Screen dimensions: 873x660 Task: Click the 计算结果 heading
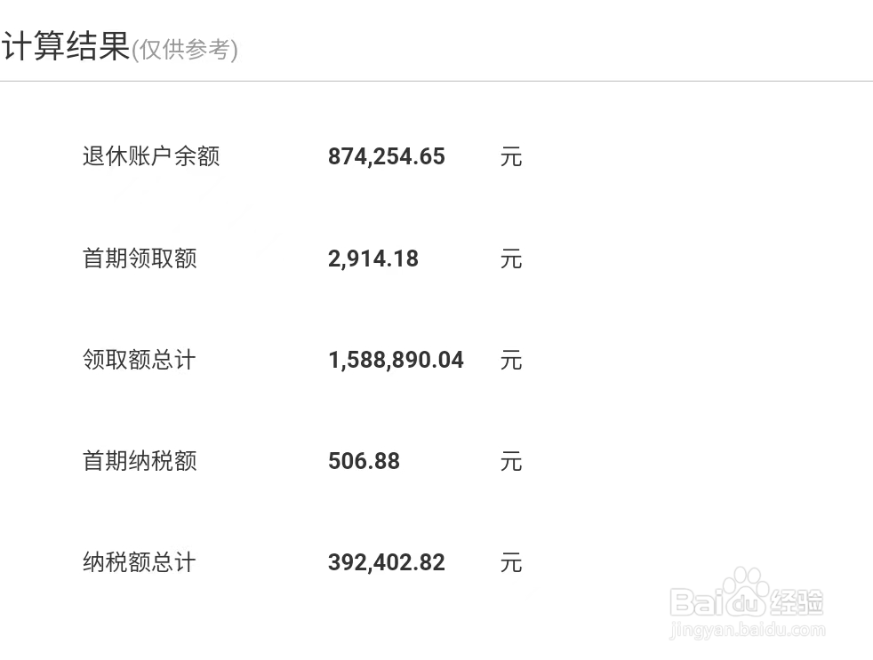[66, 45]
